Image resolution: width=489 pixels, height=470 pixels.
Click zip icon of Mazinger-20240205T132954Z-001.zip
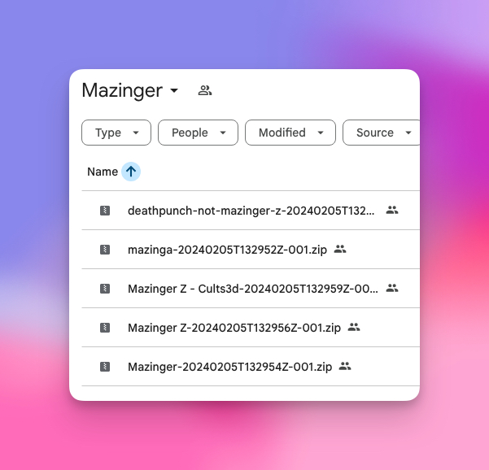click(x=105, y=367)
